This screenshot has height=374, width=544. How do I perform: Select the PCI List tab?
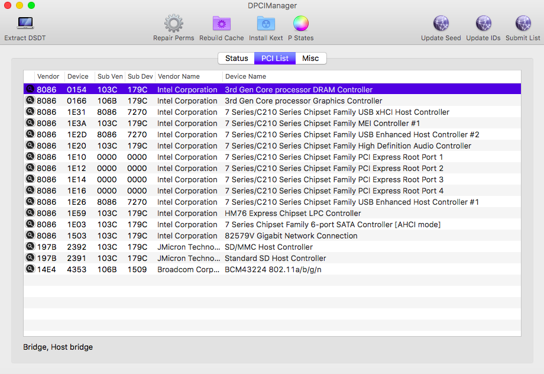click(x=275, y=59)
